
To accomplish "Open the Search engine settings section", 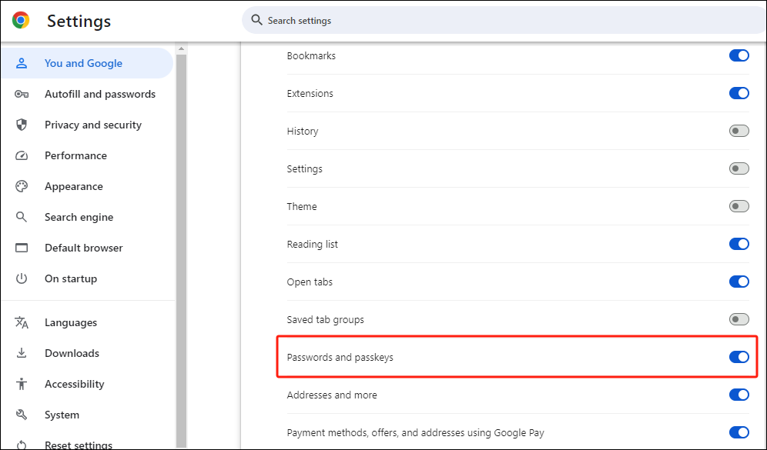I will coord(79,217).
